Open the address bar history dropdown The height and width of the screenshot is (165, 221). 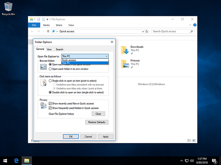pos(143,31)
